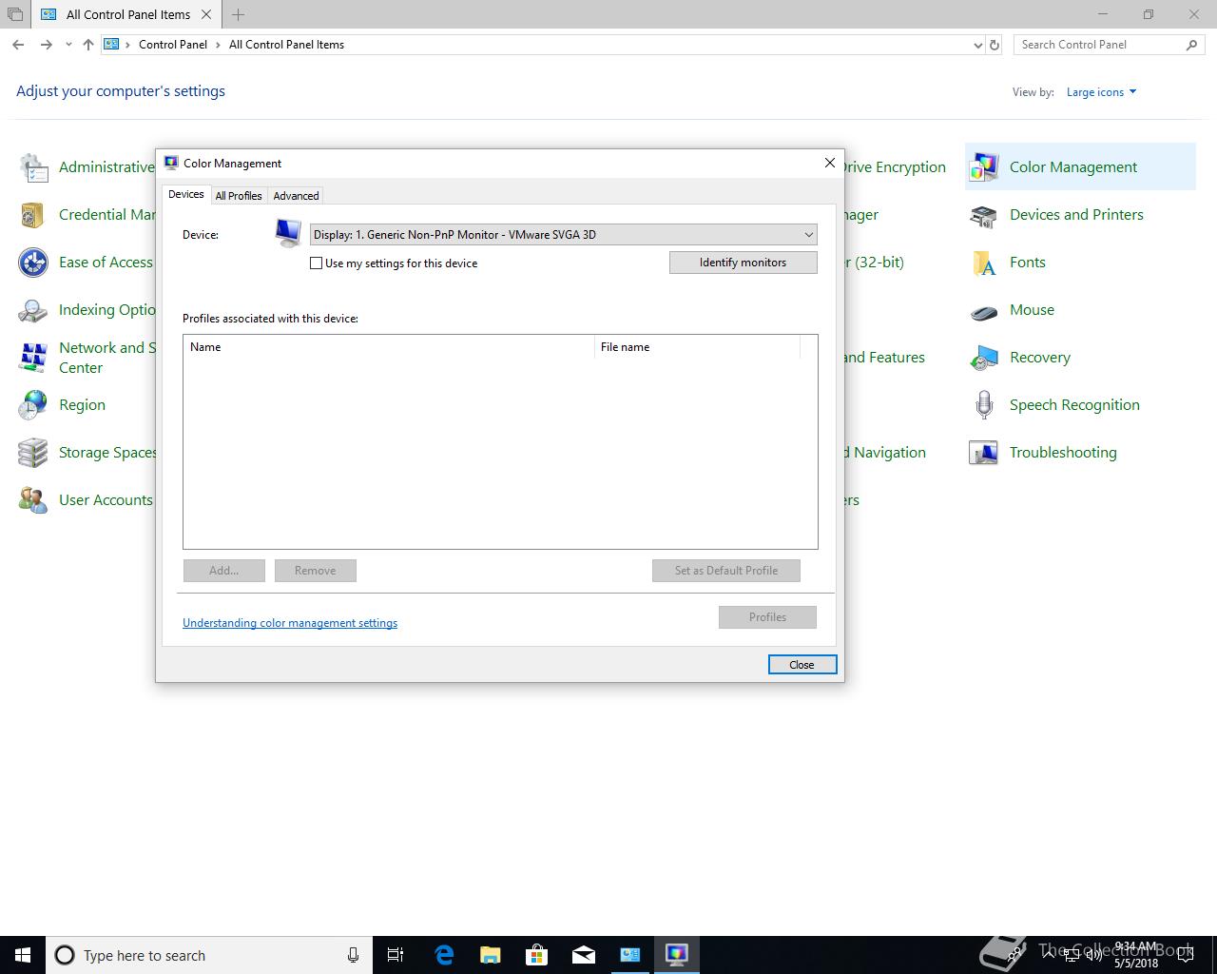Open Indexing Options magnifier icon
This screenshot has height=974, width=1217.
pyautogui.click(x=33, y=310)
